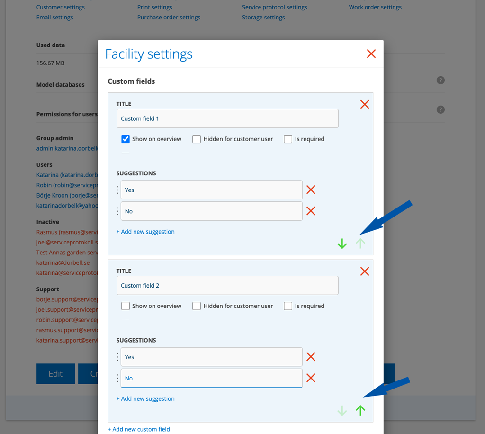Delete Custom field 1 with red X

coord(364,104)
